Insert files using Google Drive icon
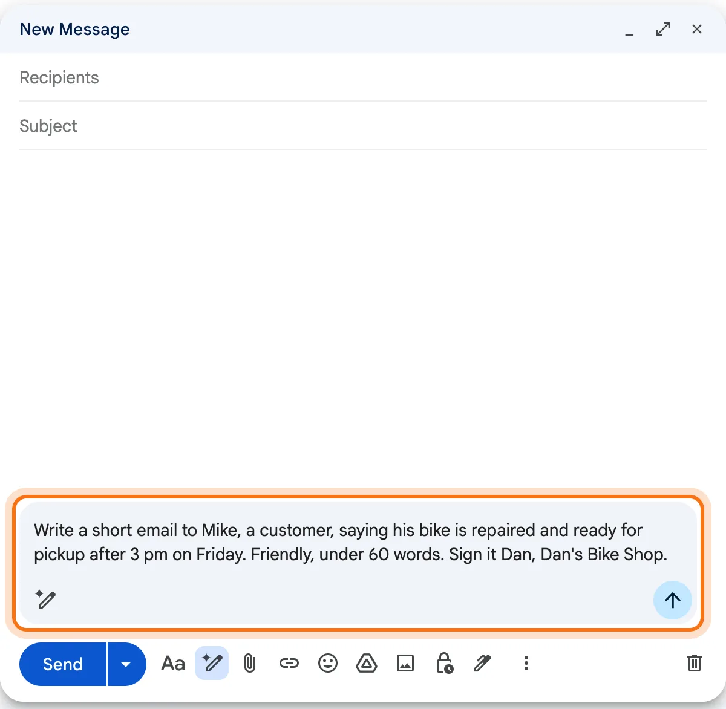This screenshot has height=709, width=726. click(367, 664)
